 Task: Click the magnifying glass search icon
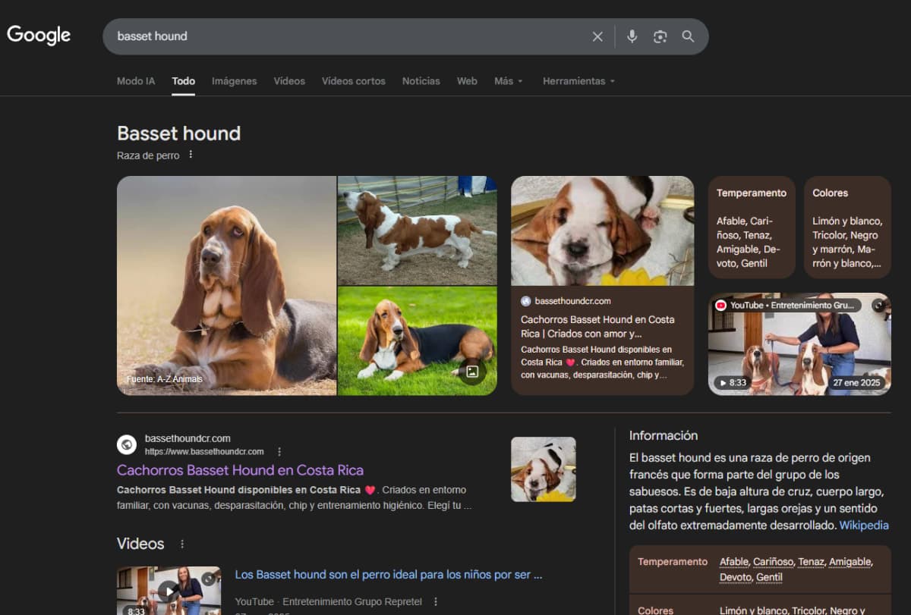688,36
